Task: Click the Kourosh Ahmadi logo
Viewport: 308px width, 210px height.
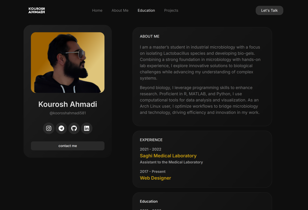Action: point(36,11)
